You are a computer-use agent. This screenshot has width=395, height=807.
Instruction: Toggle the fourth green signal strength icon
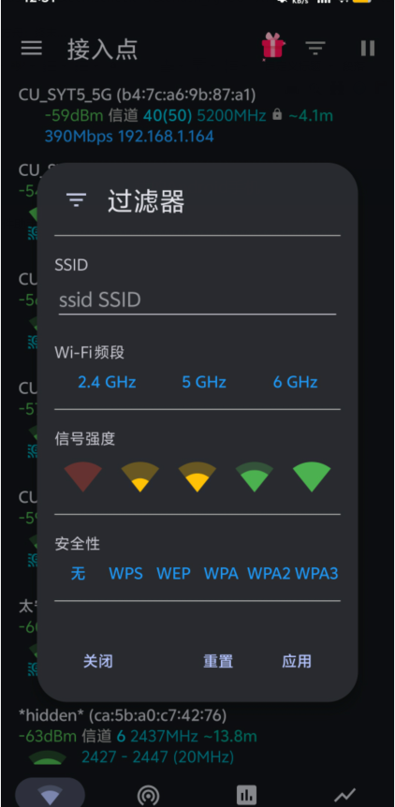pyautogui.click(x=255, y=477)
